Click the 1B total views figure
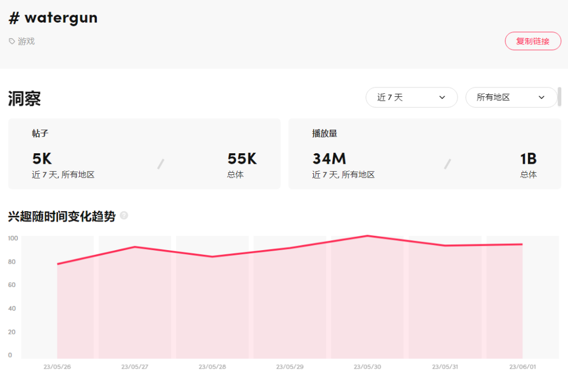The width and height of the screenshot is (568, 387). 529,158
